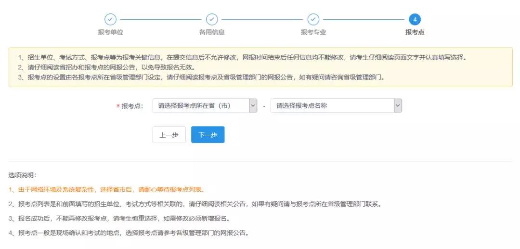Go to the 报考单位 step label
Image resolution: width=520 pixels, height=249 pixels.
110,32
